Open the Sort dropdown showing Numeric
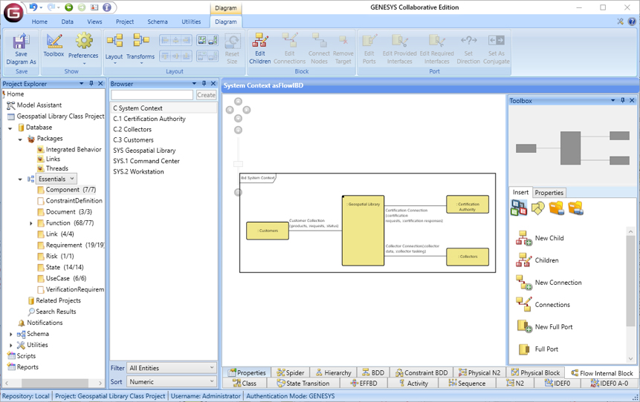Screen dimensions: 640x402 pos(171,382)
